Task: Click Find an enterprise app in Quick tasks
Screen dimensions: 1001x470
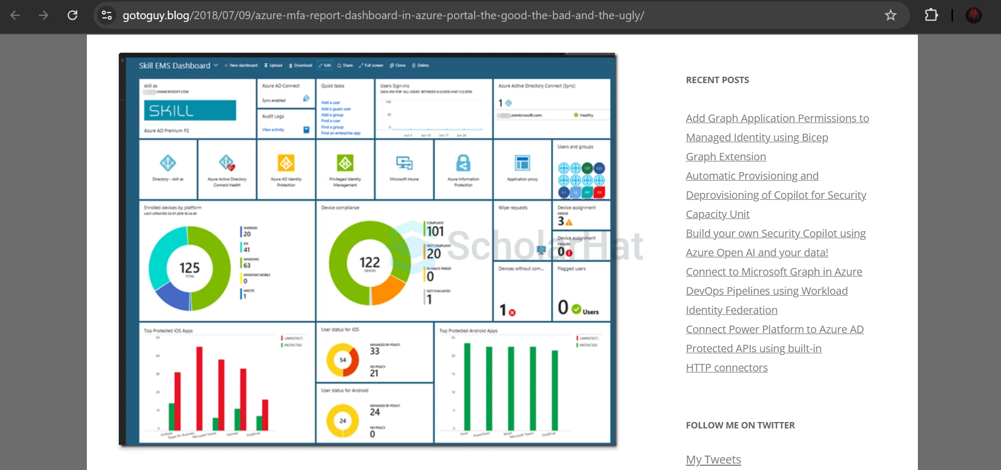Action: point(340,133)
